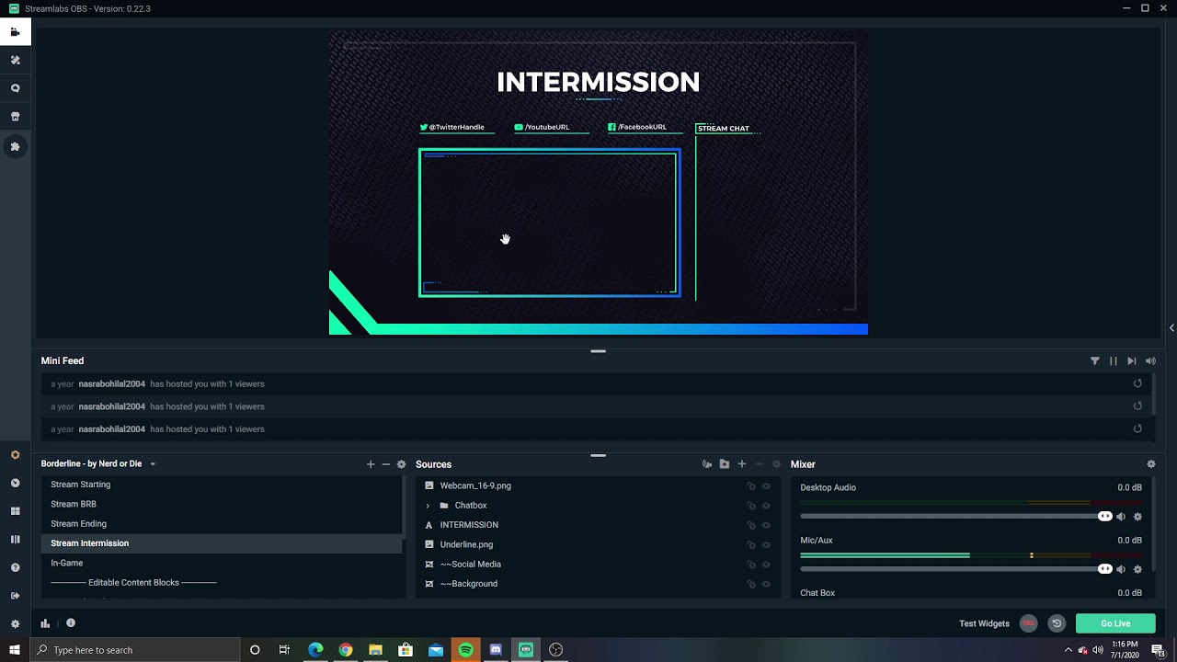Lock the Webcam_16-9.png source
1177x662 pixels.
pyautogui.click(x=751, y=486)
